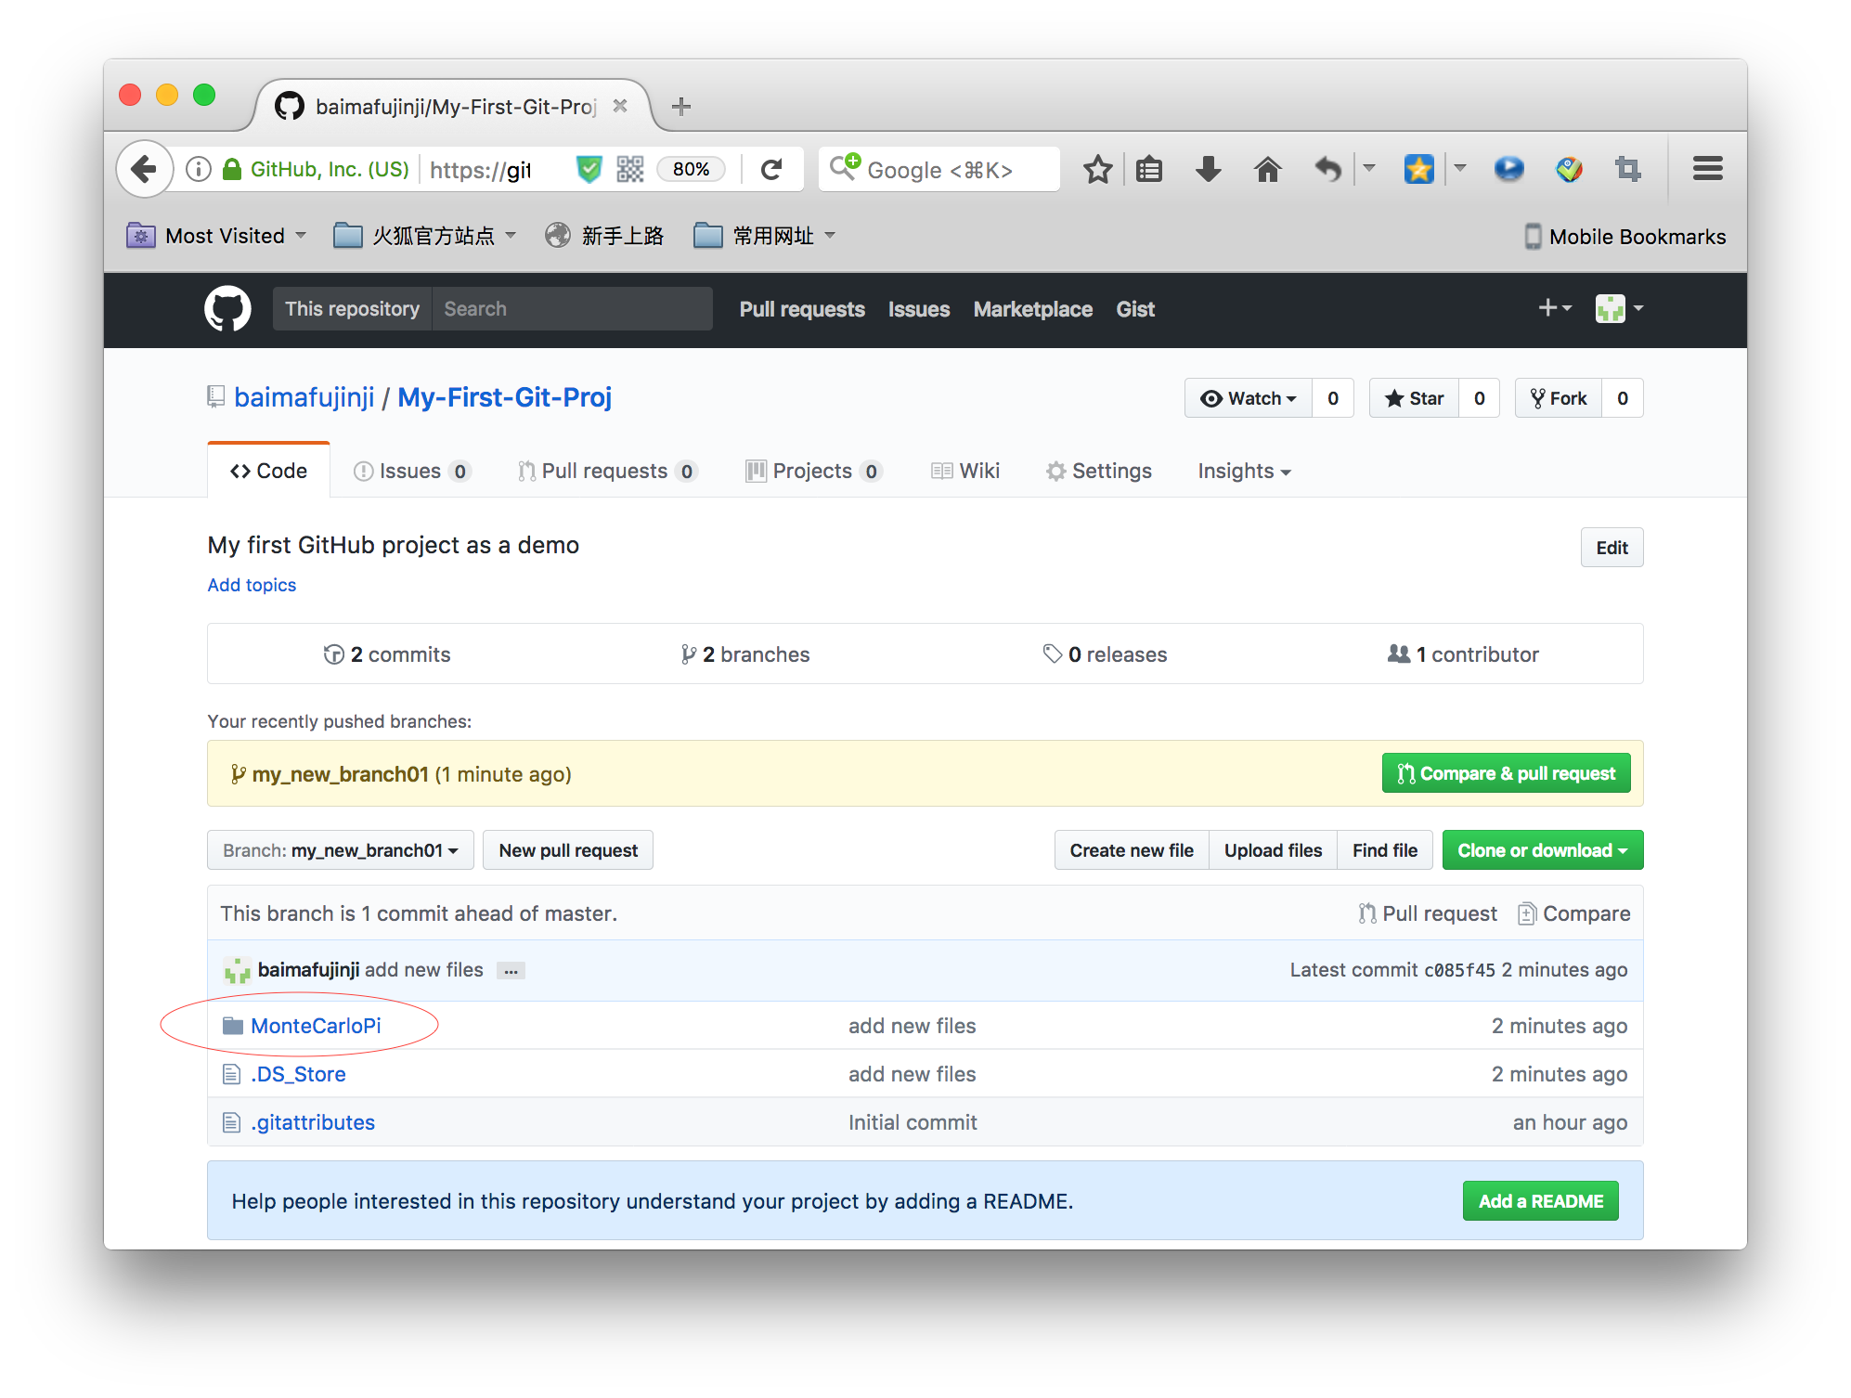Open the Branch my_new_branch01 selector
This screenshot has height=1398, width=1851.
tap(340, 850)
